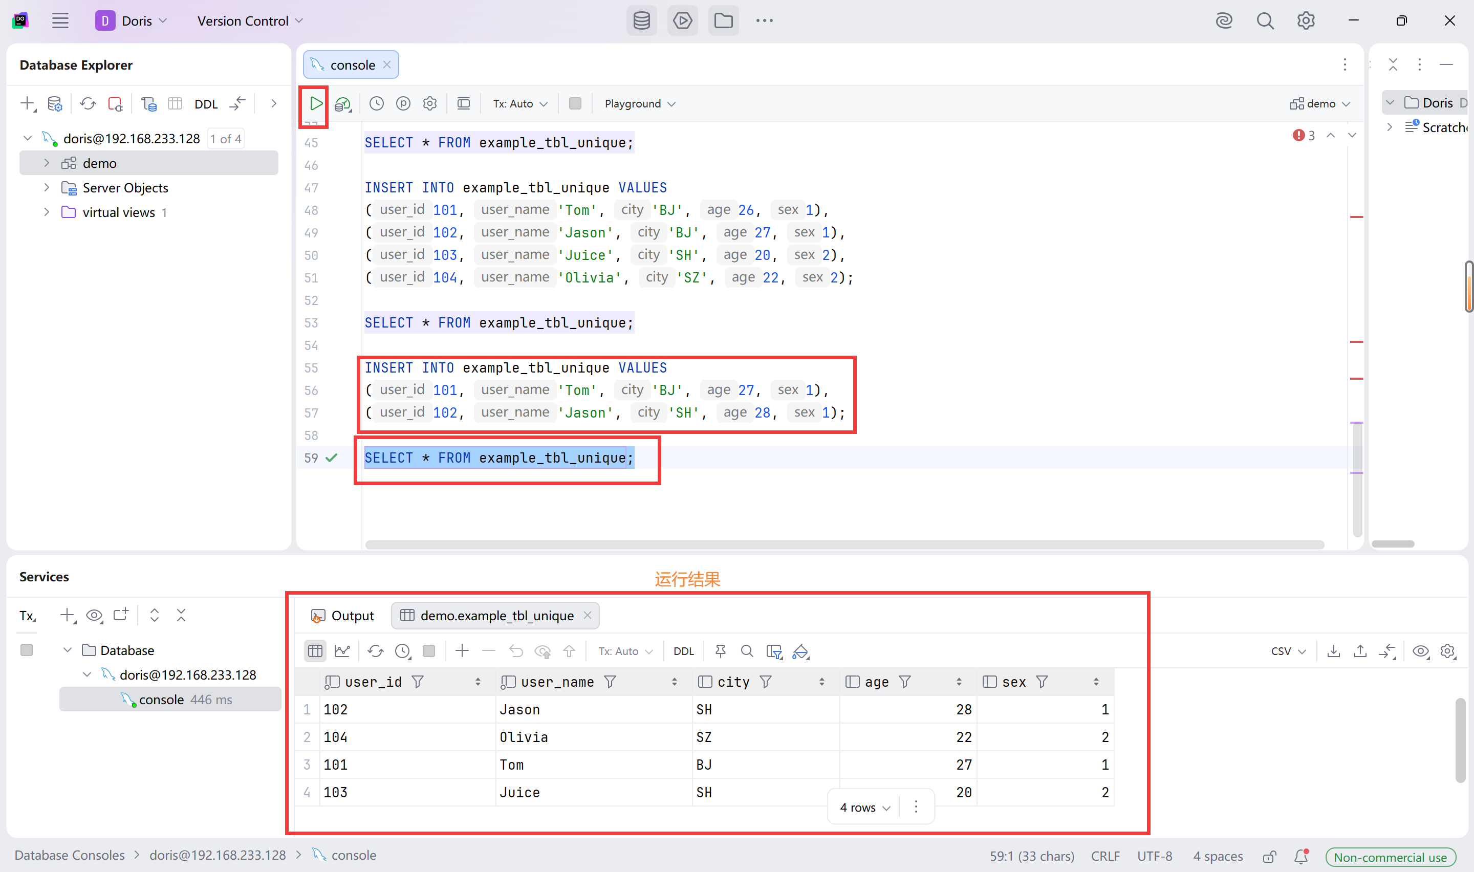Open the Tx: Auto dropdown in console
Viewport: 1474px width, 872px height.
tap(519, 103)
